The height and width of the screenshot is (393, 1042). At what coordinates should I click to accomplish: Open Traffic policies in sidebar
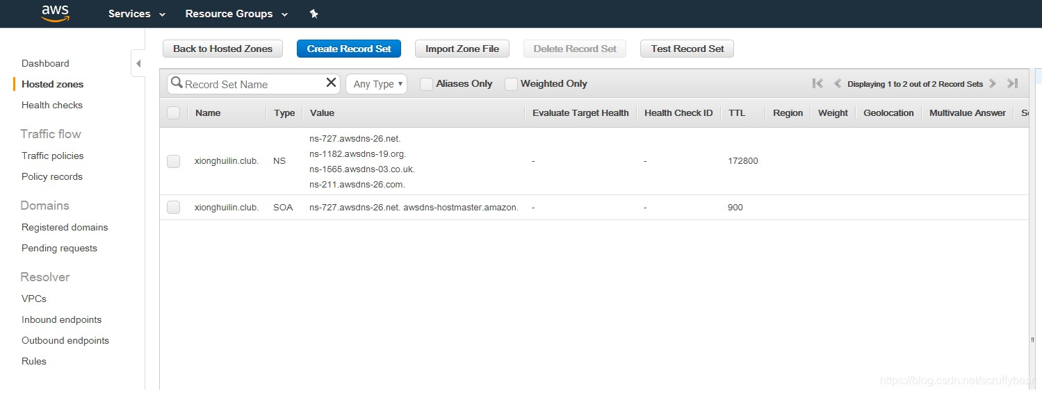pos(52,156)
